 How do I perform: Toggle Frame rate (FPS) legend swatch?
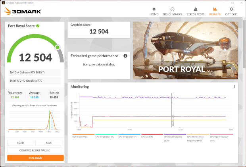pyautogui.click(x=83, y=134)
